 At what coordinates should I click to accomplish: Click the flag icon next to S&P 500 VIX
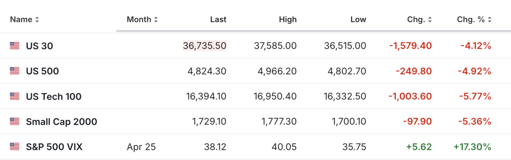(x=15, y=147)
